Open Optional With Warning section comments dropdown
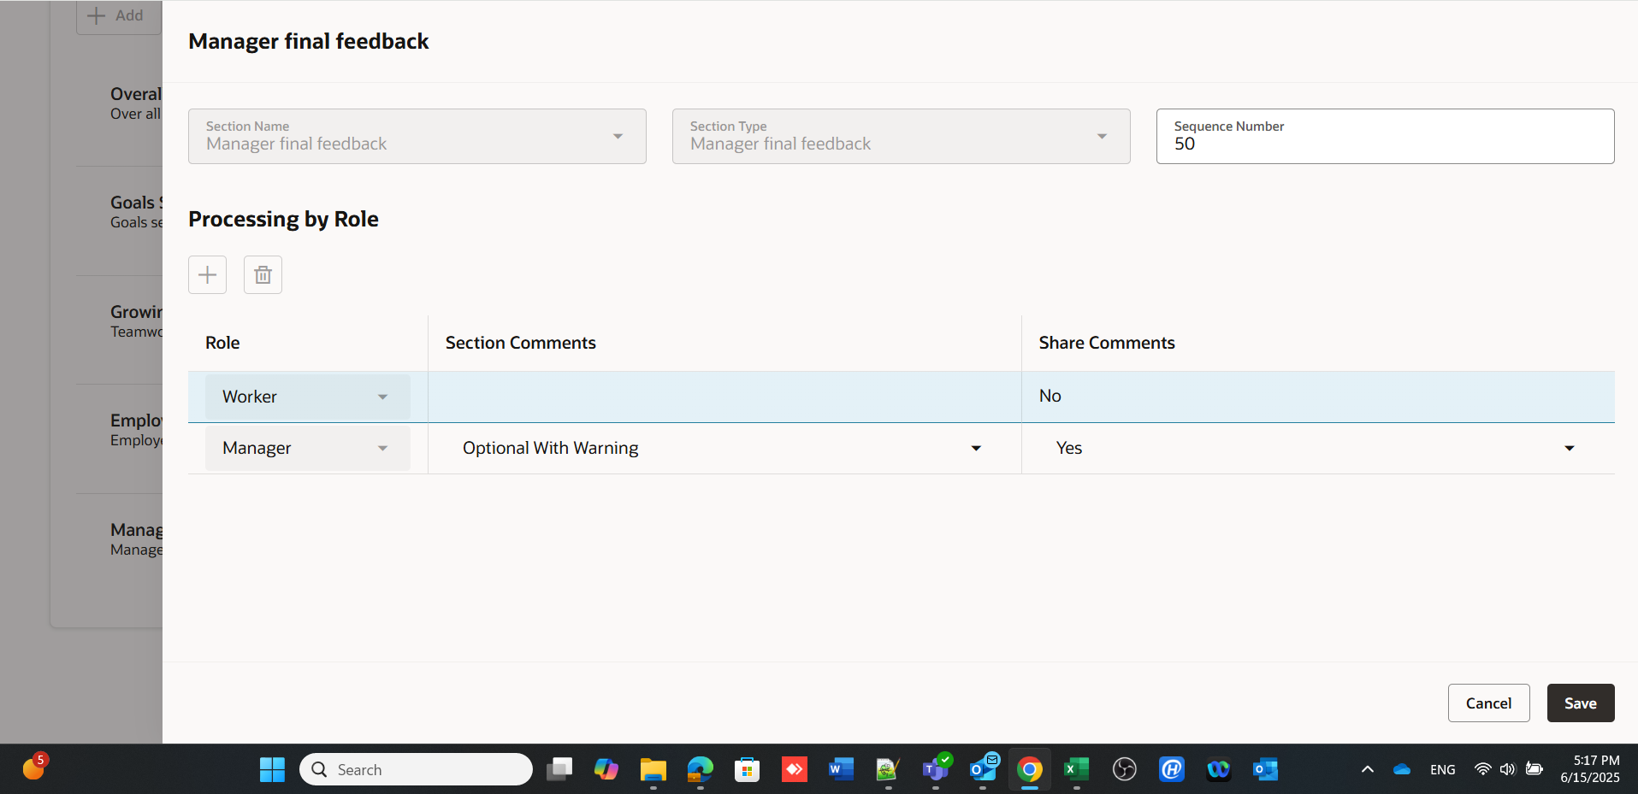 723,448
